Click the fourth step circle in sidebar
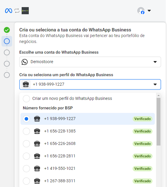The height and width of the screenshot is (187, 167). (7, 64)
